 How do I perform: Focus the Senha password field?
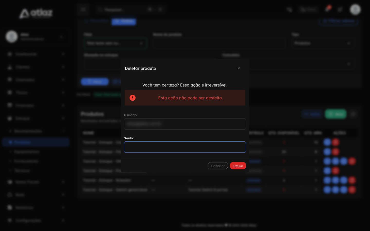click(x=185, y=147)
